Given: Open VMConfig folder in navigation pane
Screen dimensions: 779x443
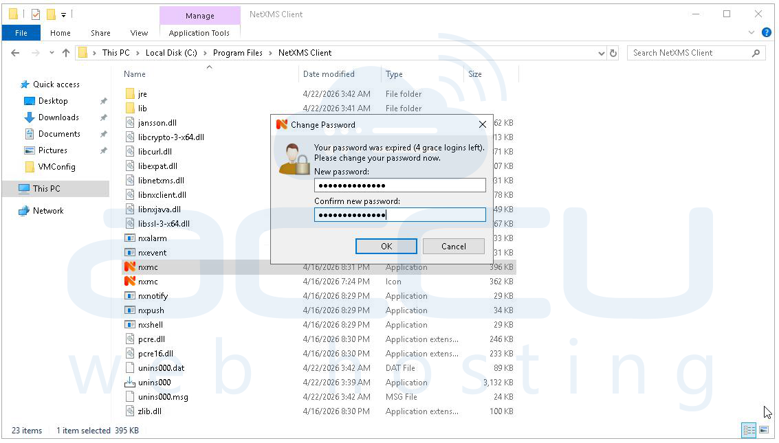Looking at the screenshot, I should click(56, 167).
